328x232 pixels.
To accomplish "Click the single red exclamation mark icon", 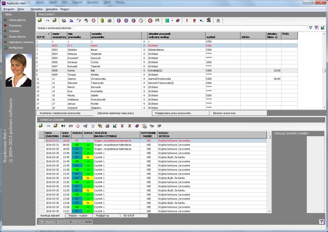I will click(187, 21).
